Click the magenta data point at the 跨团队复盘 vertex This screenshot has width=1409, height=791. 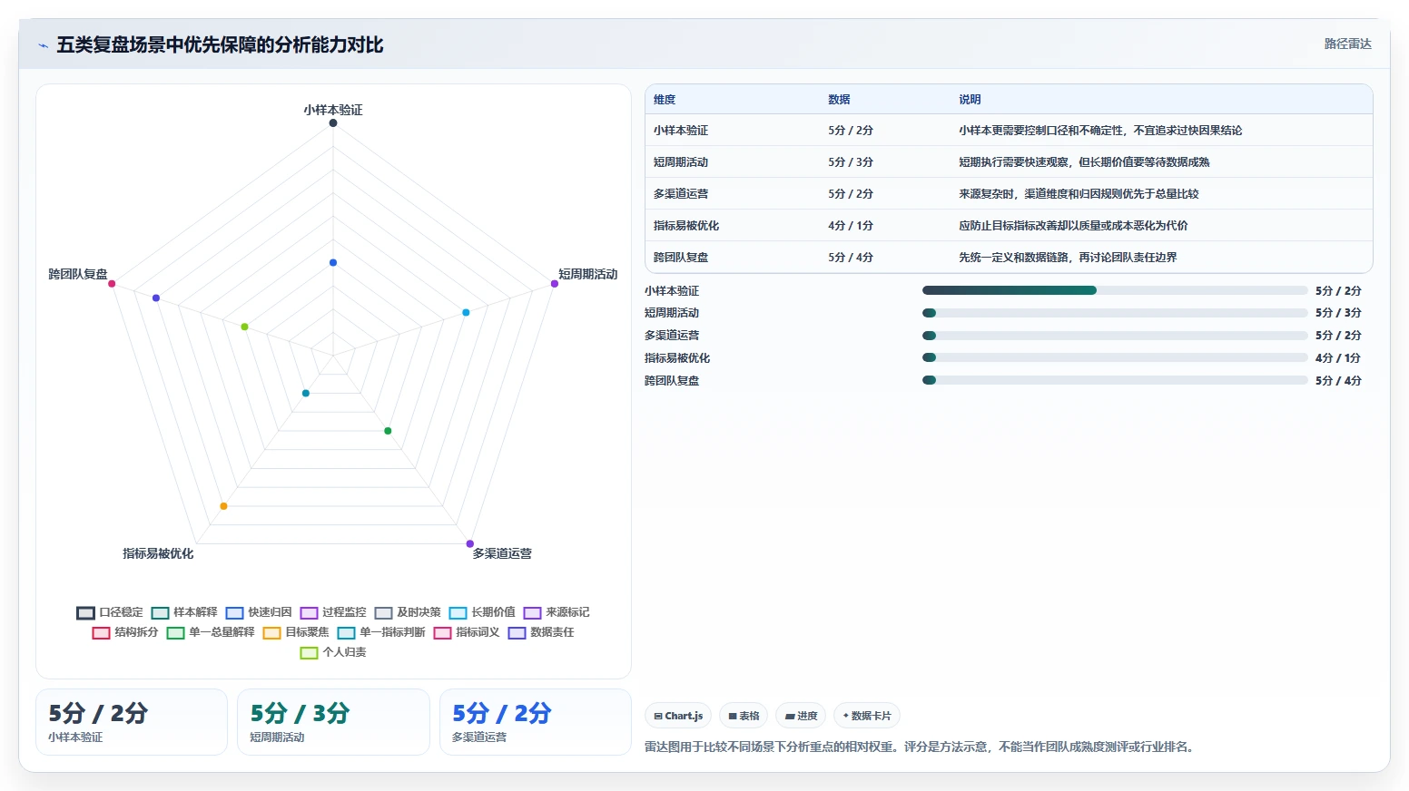[x=112, y=284]
